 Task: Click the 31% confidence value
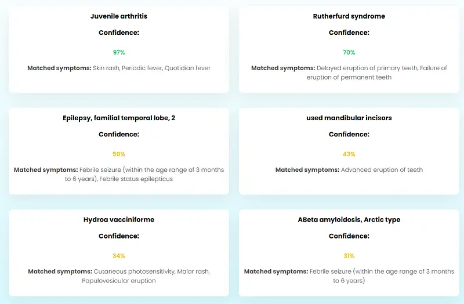tap(349, 256)
